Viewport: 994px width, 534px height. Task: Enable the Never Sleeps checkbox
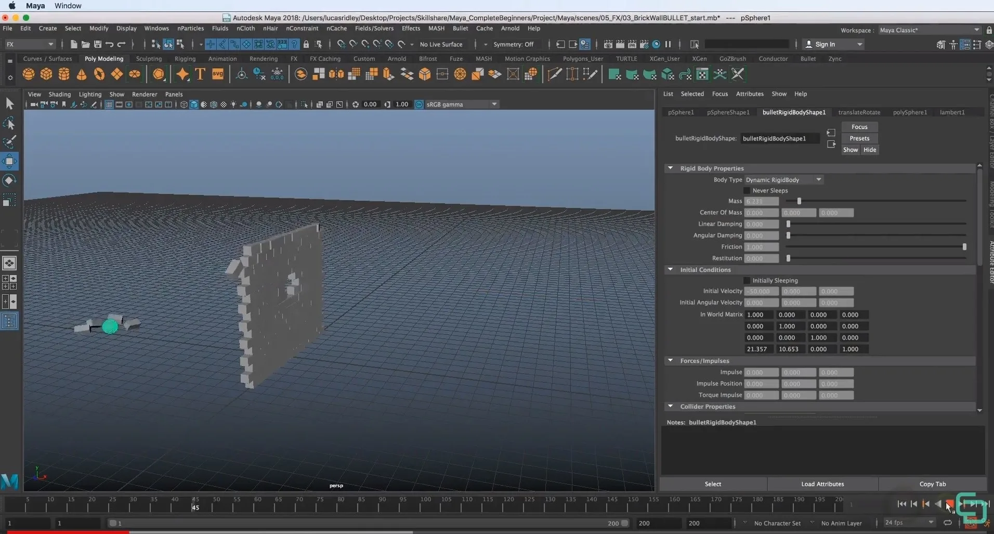point(747,191)
